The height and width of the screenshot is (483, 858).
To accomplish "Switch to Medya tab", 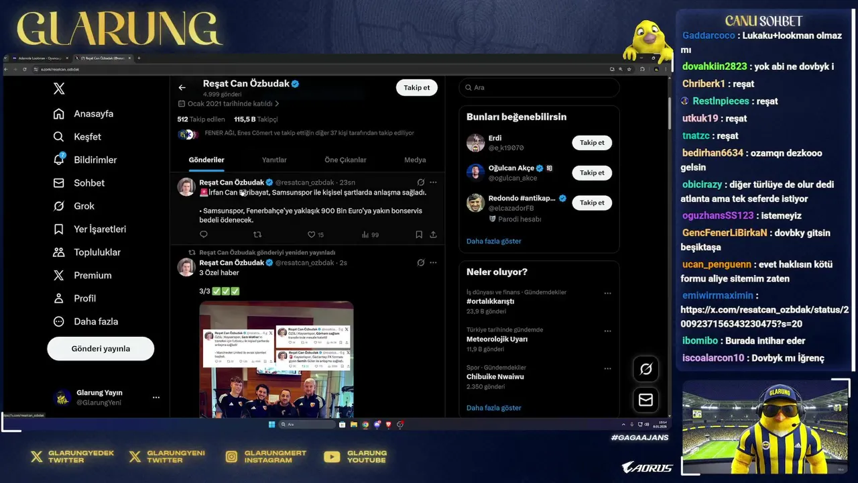I will coord(415,160).
